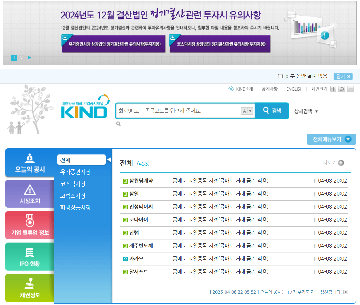Expand the 상세검색 options
The width and height of the screenshot is (360, 305).
point(306,111)
